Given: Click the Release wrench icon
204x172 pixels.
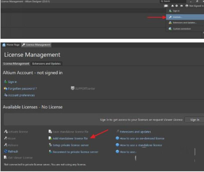Looking at the screenshot, I should [x=6, y=145].
